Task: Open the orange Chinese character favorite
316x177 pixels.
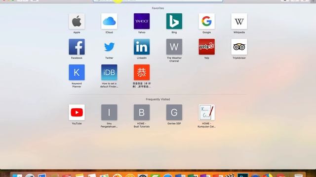Action: tap(142, 72)
